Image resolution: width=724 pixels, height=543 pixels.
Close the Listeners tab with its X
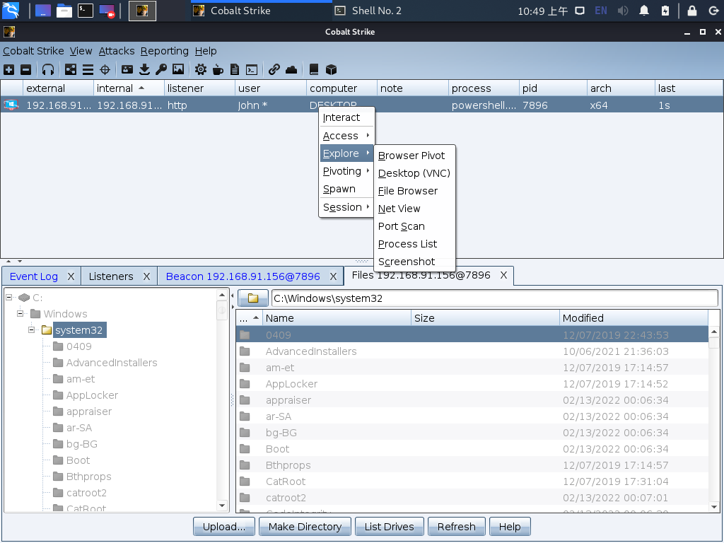click(x=146, y=276)
